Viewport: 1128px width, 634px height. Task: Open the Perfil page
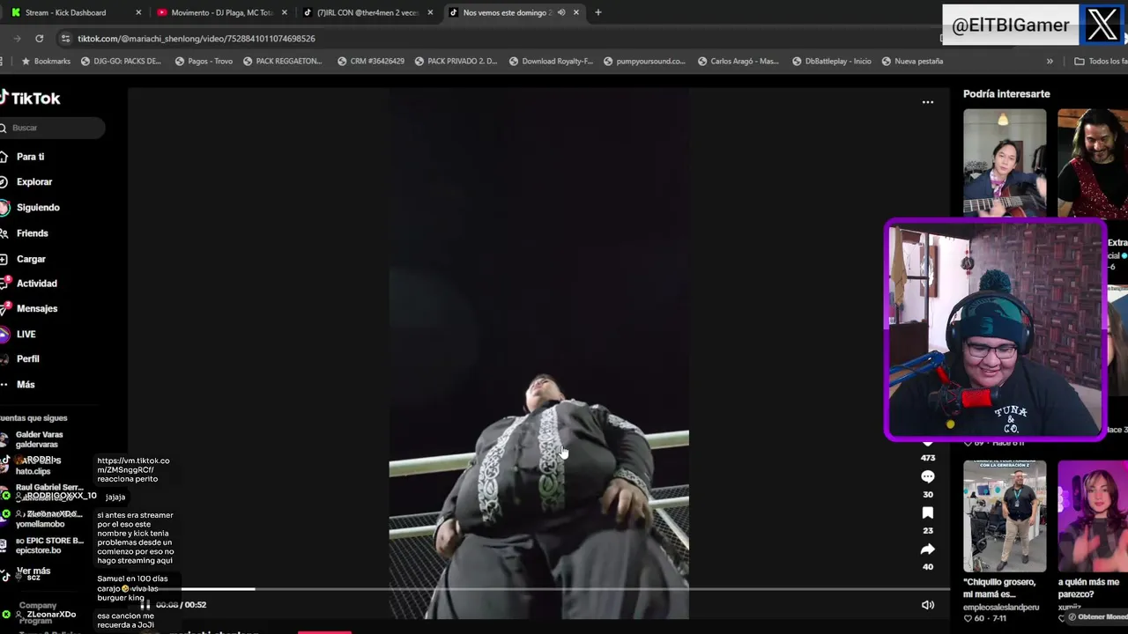[x=20, y=358]
